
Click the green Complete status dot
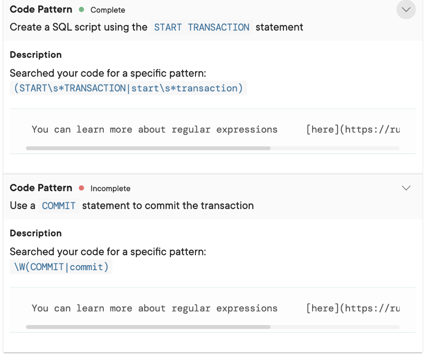coord(81,9)
